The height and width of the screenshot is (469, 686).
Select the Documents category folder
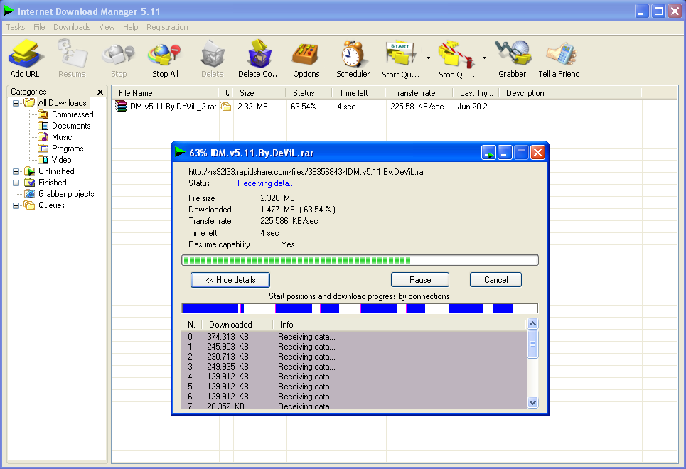(64, 126)
